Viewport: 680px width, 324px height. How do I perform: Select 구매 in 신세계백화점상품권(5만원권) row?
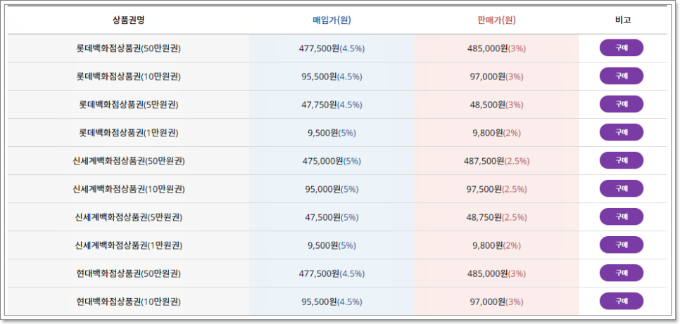pos(621,216)
